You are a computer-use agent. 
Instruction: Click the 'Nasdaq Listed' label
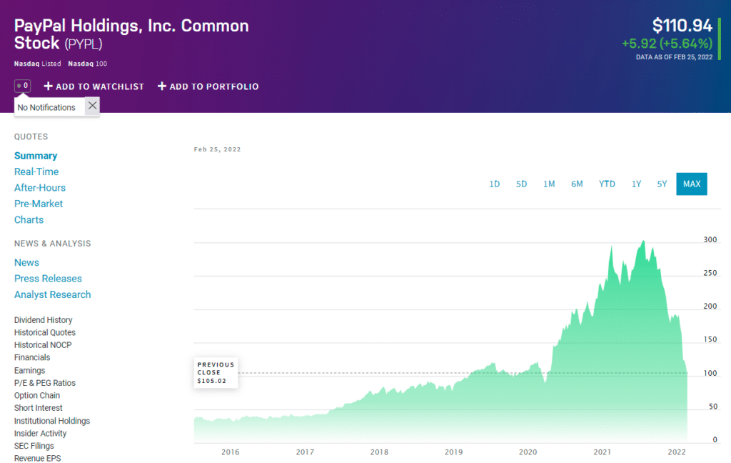(37, 64)
